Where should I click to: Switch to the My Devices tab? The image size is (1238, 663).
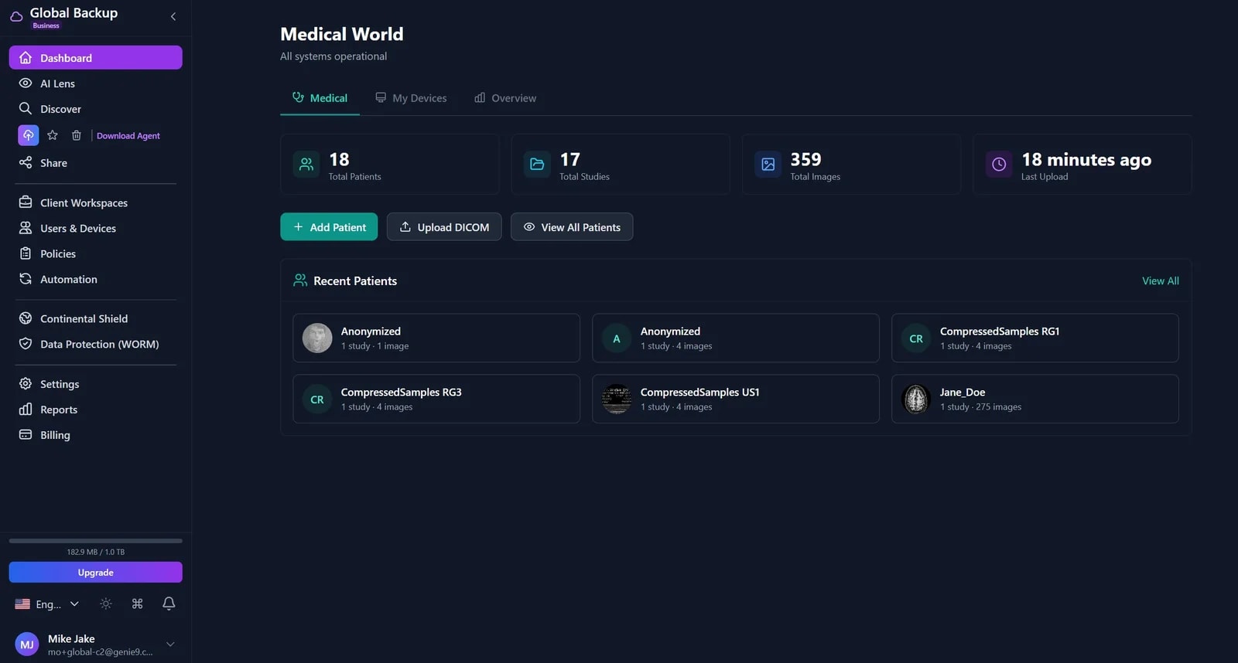point(411,98)
